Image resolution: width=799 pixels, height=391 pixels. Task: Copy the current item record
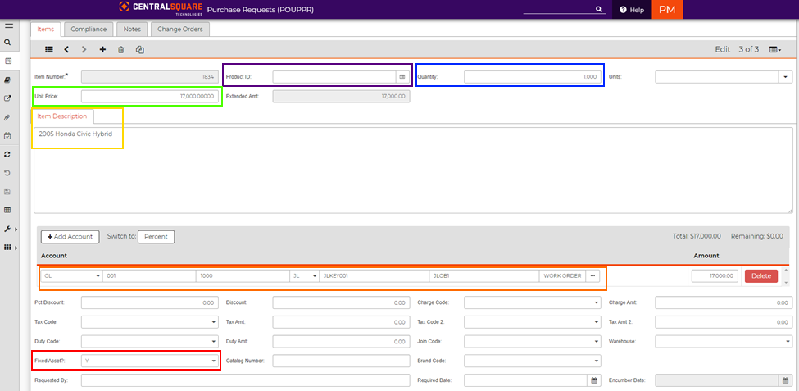(x=140, y=49)
